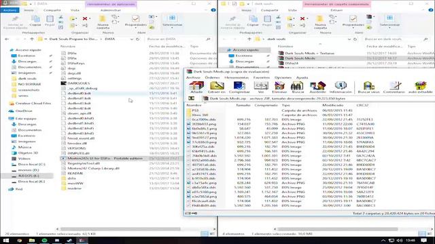Open the WinRAR Órdenes menu
This screenshot has height=244, width=435.
pyautogui.click(x=212, y=77)
